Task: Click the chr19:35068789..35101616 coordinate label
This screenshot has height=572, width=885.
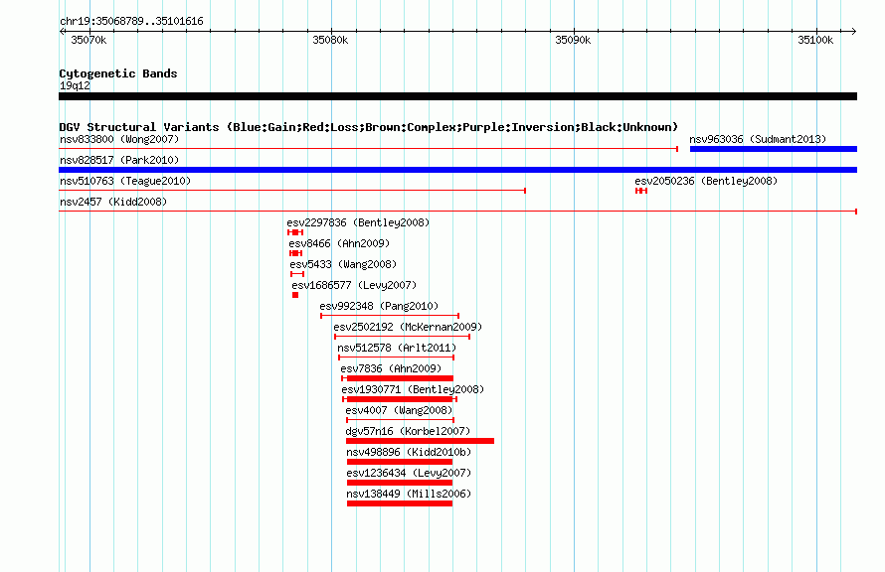Action: (131, 22)
